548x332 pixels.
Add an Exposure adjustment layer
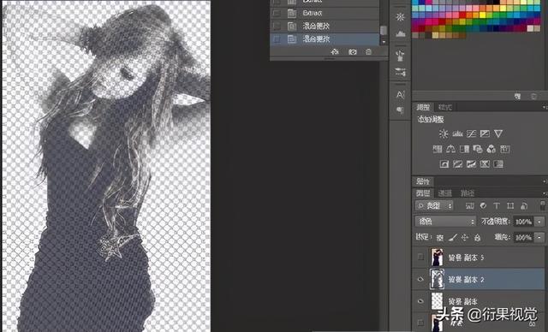[x=485, y=133]
